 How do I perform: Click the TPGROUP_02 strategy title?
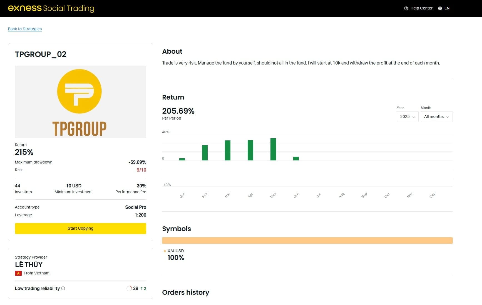tap(41, 54)
